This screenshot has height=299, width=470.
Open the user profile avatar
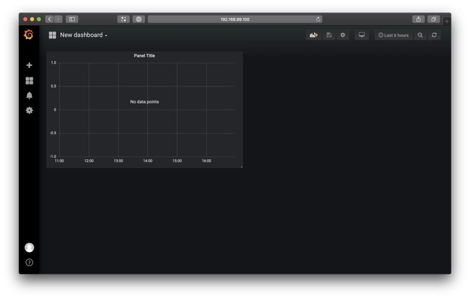click(29, 247)
